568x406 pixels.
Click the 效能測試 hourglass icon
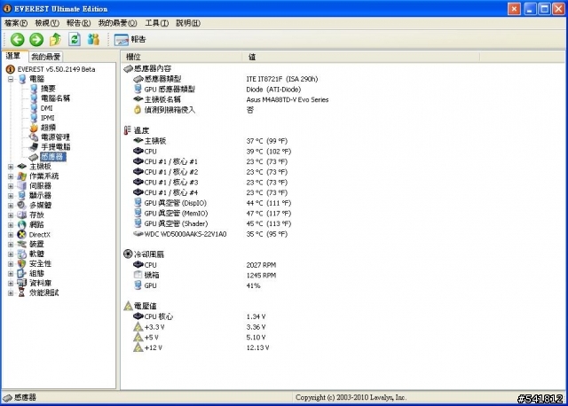pyautogui.click(x=21, y=293)
